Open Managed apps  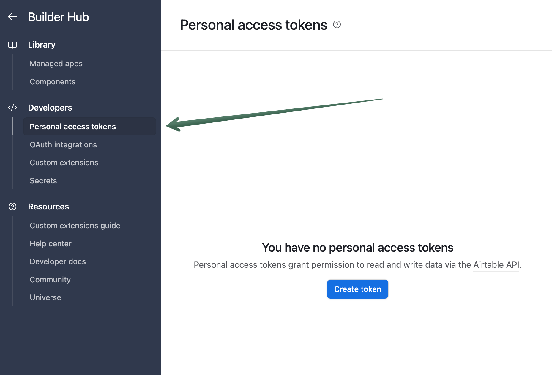(x=56, y=64)
